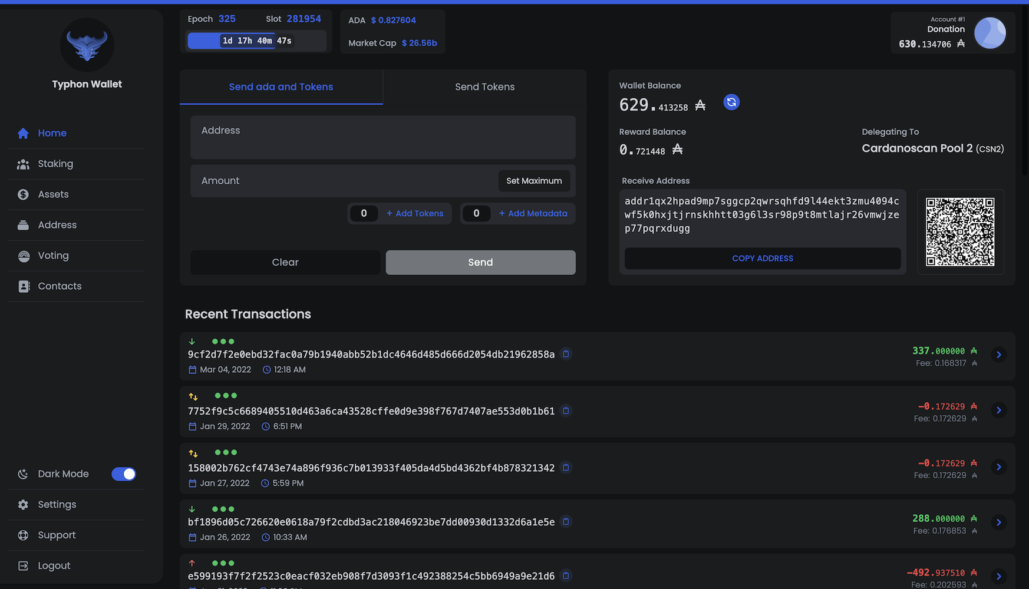The height and width of the screenshot is (589, 1029).
Task: Copy transaction hash 158002b762cf
Action: point(566,467)
